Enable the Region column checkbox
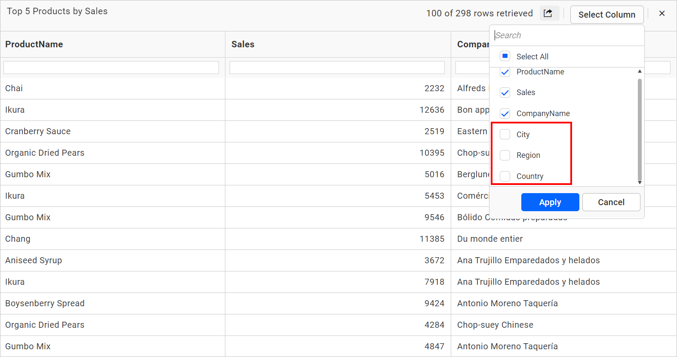Screen dimensions: 677x357 [x=505, y=155]
